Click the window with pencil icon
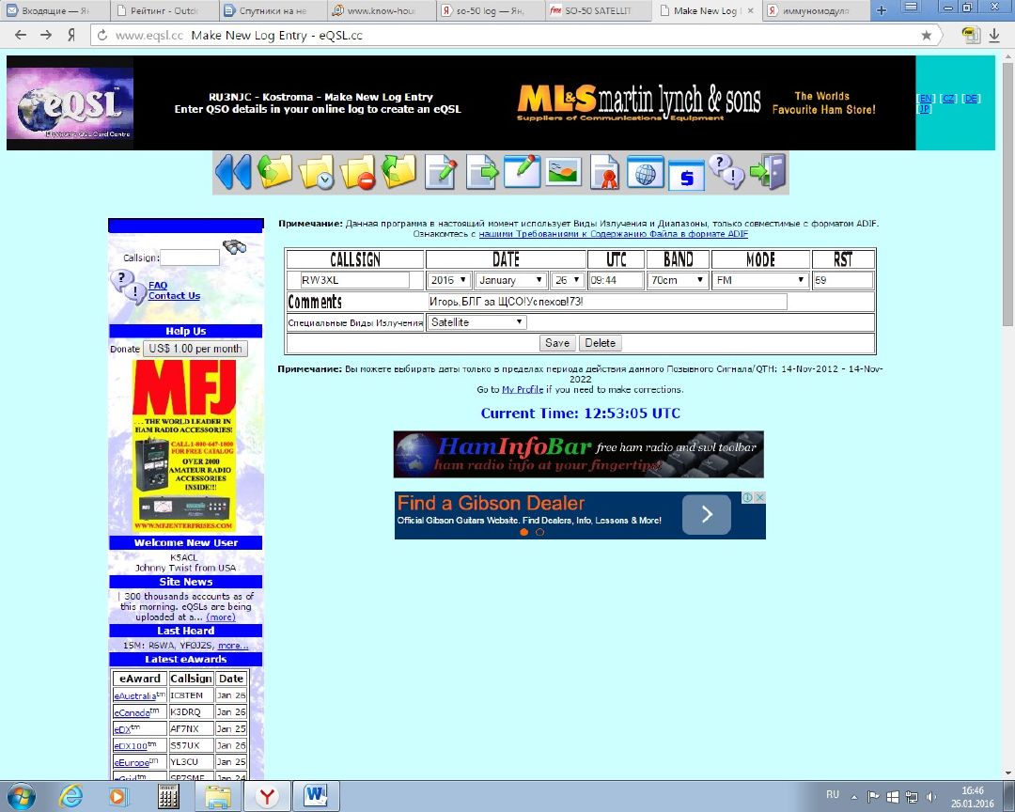 point(523,172)
